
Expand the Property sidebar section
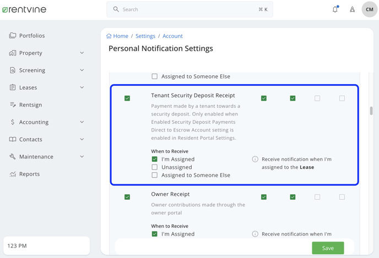82,53
